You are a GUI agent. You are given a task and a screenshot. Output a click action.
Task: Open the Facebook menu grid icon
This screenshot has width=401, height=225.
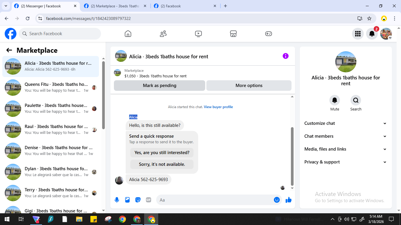pos(358,34)
